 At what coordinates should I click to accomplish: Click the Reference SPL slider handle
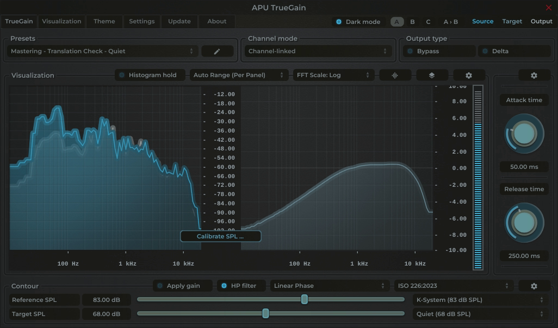(x=304, y=299)
